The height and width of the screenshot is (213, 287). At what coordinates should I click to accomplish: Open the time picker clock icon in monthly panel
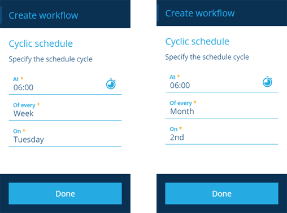coord(267,82)
